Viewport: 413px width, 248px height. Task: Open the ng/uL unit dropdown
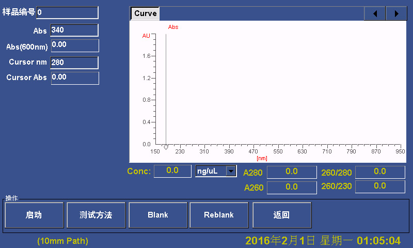pos(231,171)
